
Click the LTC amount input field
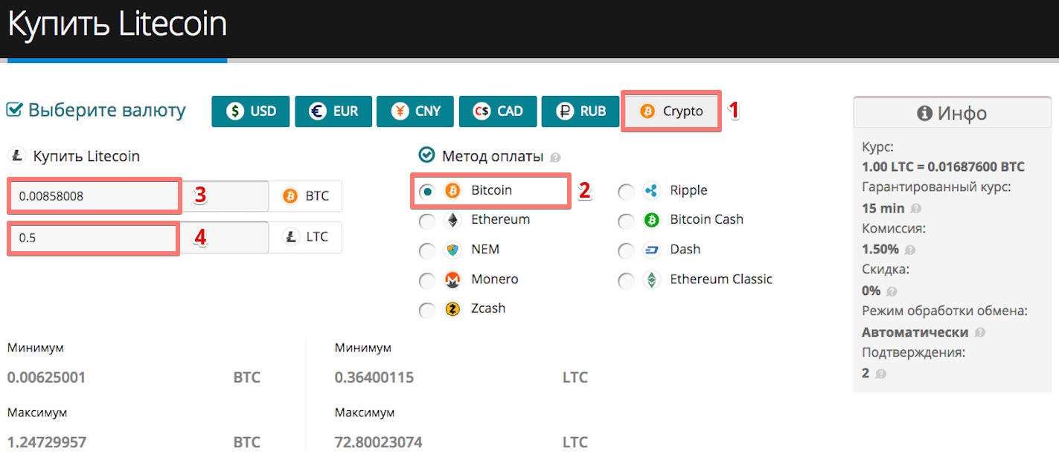(x=138, y=238)
